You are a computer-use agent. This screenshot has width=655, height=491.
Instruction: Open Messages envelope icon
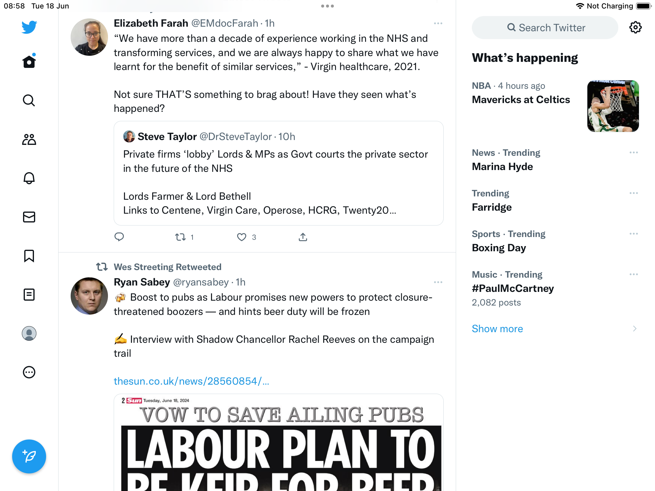tap(29, 217)
